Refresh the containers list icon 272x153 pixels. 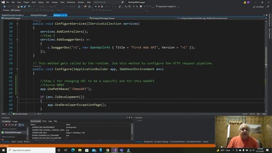coord(23,125)
